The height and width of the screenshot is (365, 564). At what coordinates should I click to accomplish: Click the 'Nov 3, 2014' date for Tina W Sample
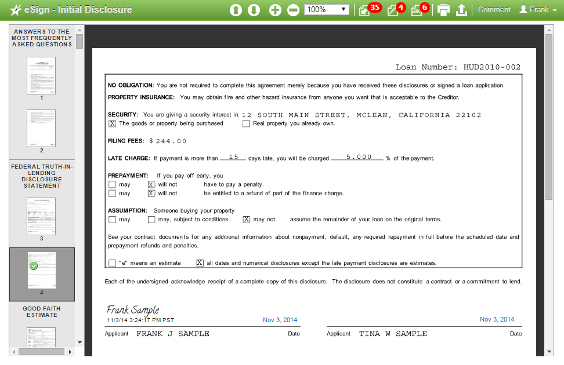pyautogui.click(x=497, y=319)
